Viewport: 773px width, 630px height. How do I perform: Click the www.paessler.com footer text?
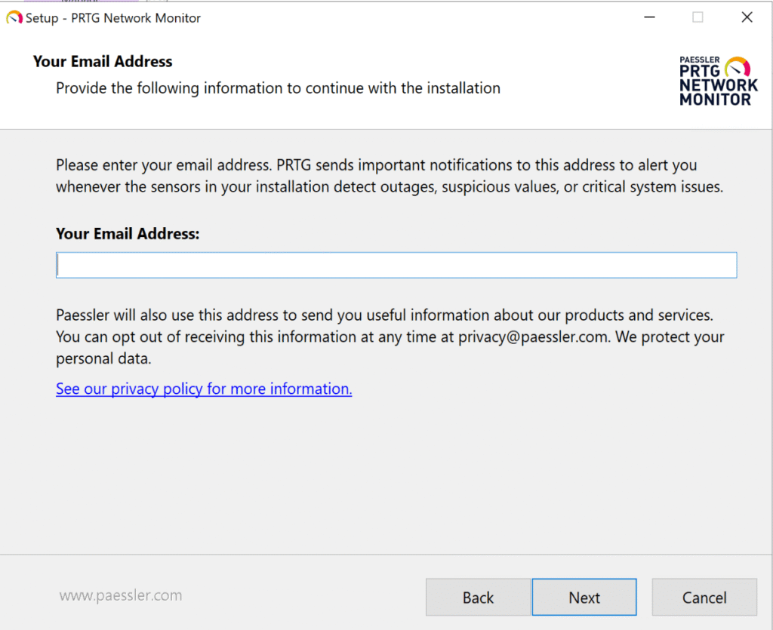click(x=121, y=595)
